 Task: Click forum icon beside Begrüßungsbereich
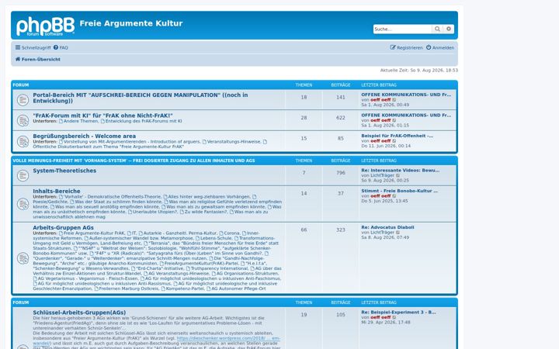(x=23, y=141)
